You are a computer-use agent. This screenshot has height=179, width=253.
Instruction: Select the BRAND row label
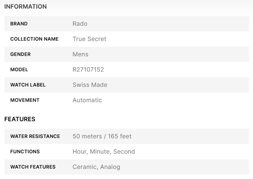[19, 24]
